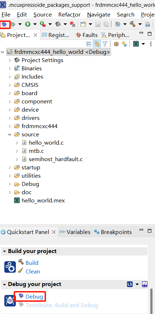Maximize the Quickstart Panel view
Viewport: 155px width, 314px height.
150,231
